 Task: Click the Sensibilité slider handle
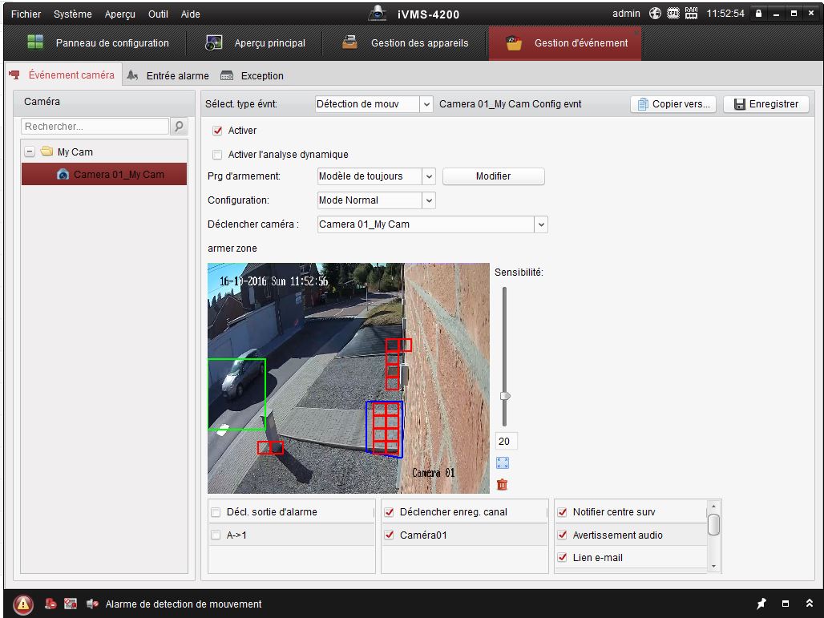point(505,396)
